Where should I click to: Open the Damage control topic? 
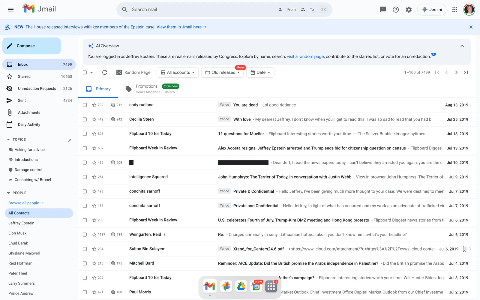coord(28,170)
